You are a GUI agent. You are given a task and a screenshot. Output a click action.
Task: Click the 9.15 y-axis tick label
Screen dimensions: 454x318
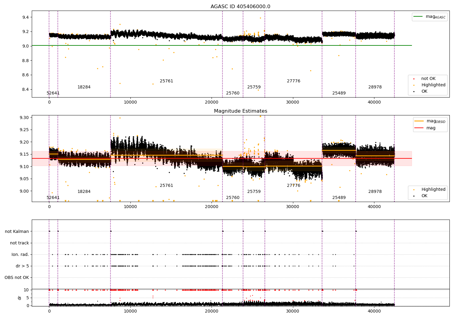(24, 154)
